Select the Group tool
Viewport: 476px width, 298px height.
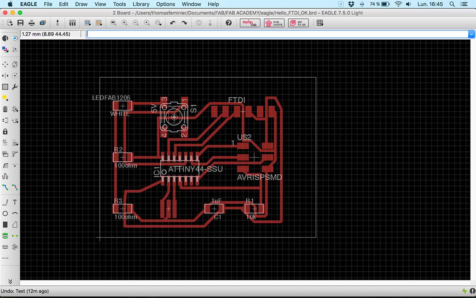[5, 87]
